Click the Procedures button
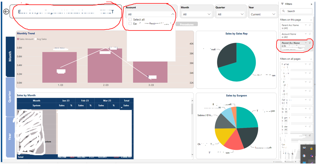Viewport: 317px width, 166px height. point(187,25)
